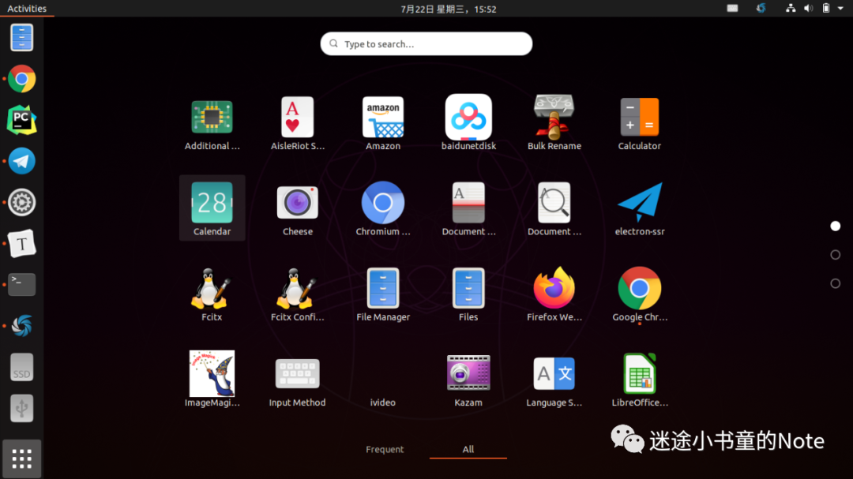Open Files from the dock
This screenshot has width=853, height=479.
pos(22,38)
